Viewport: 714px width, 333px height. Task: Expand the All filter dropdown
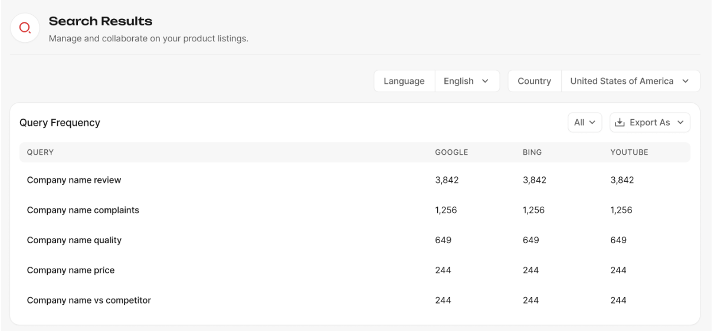coord(584,123)
